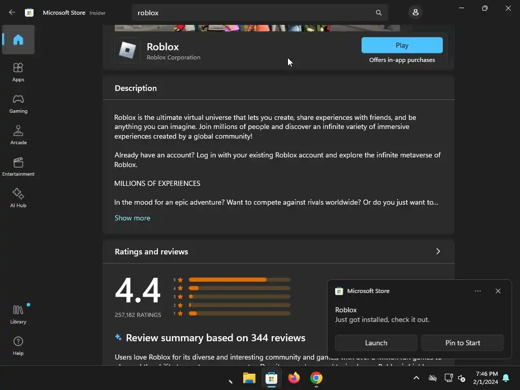Show hidden system tray icons
Screen dimensions: 520x390
416,378
